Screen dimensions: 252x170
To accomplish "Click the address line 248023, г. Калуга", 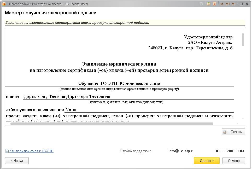I will tap(190, 48).
